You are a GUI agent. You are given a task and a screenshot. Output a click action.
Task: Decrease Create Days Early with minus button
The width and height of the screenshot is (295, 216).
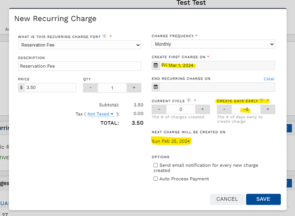[x=224, y=109]
